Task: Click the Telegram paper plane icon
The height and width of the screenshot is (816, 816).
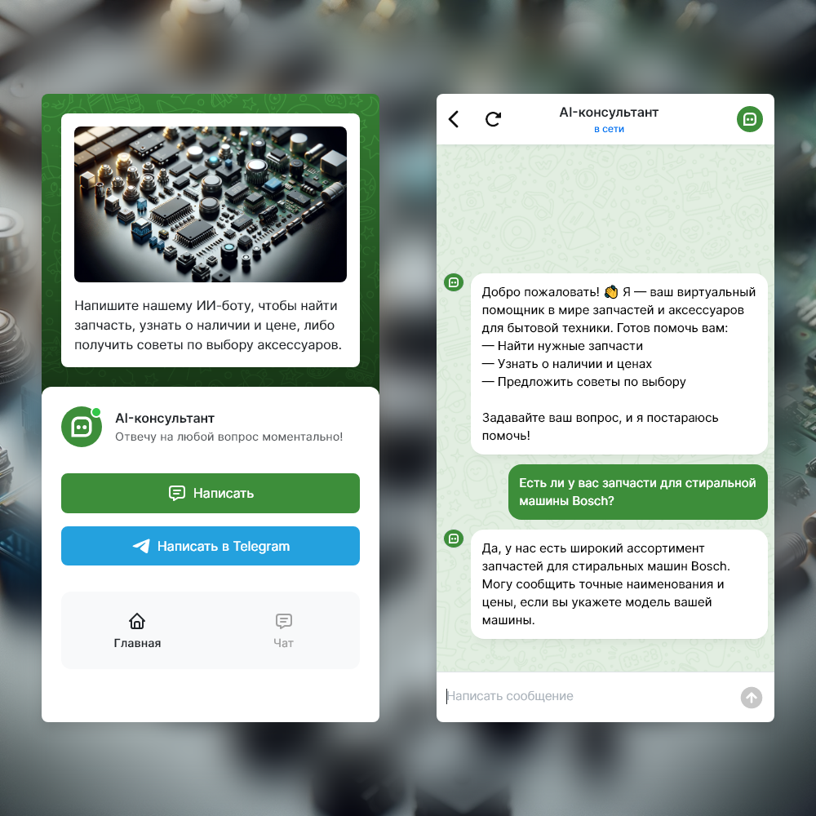Action: click(x=141, y=546)
